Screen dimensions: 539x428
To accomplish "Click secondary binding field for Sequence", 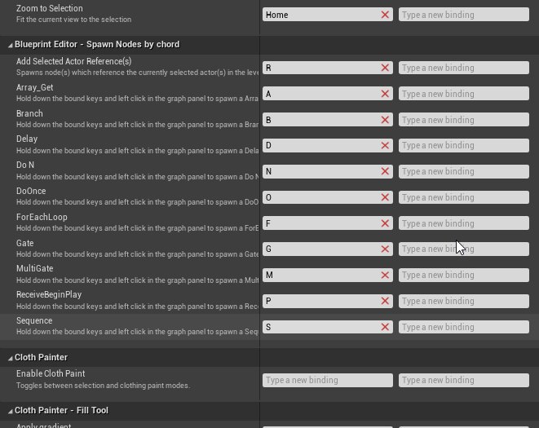I will point(464,327).
